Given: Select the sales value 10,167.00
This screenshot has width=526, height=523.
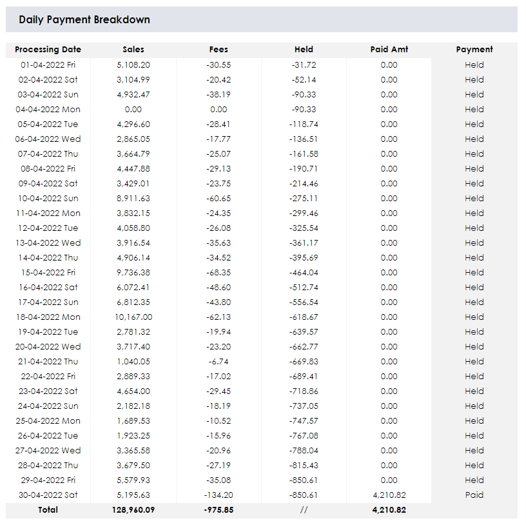Looking at the screenshot, I should click(133, 317).
